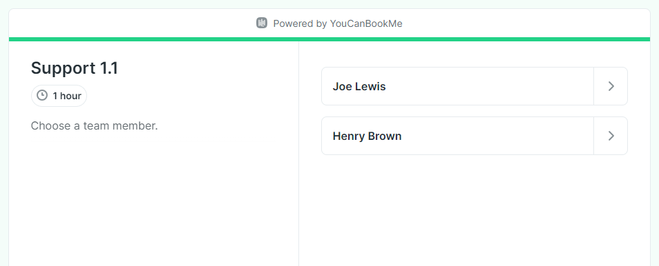The width and height of the screenshot is (659, 266).
Task: Click the clock icon beside 1 hour
Action: (x=42, y=96)
